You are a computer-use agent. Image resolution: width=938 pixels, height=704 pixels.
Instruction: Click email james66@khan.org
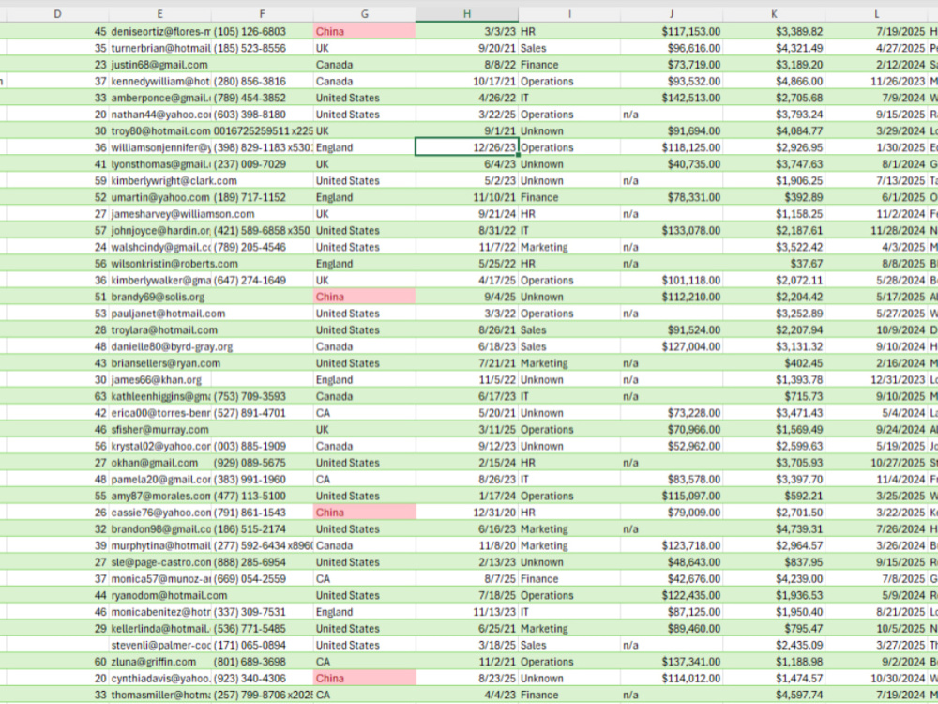pyautogui.click(x=159, y=379)
